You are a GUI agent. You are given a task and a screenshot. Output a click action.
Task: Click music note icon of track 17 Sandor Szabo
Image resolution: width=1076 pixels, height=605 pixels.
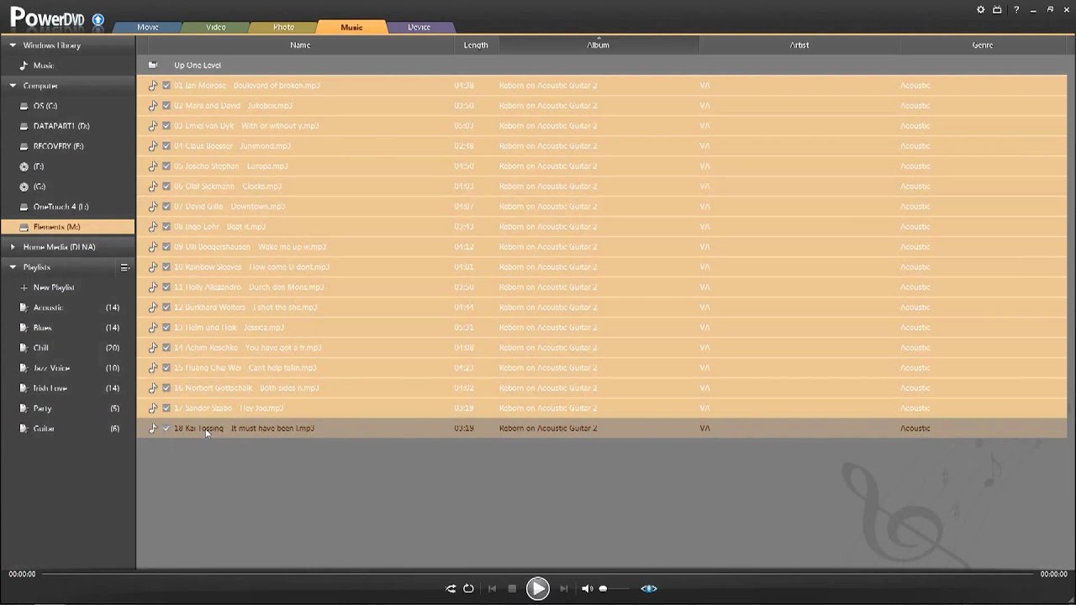point(153,408)
